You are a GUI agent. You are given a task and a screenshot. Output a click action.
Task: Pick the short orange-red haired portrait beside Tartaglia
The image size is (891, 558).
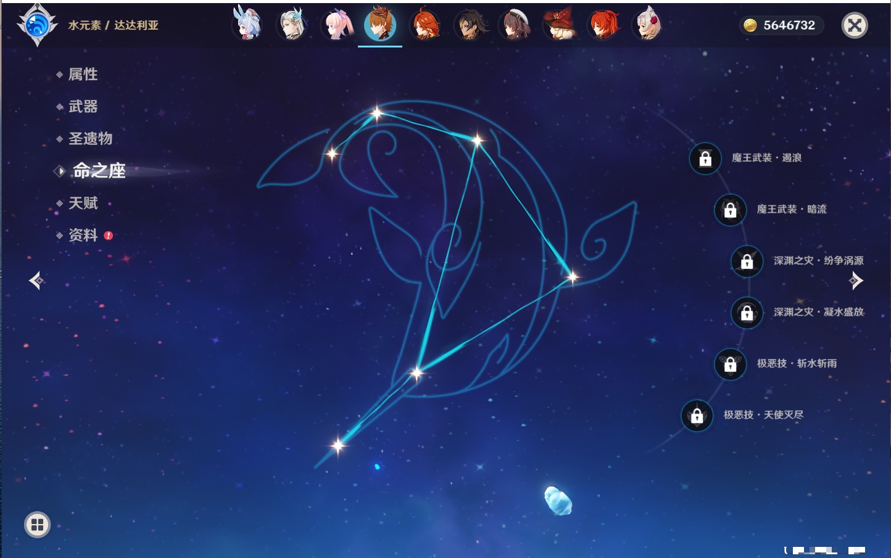[x=425, y=25]
